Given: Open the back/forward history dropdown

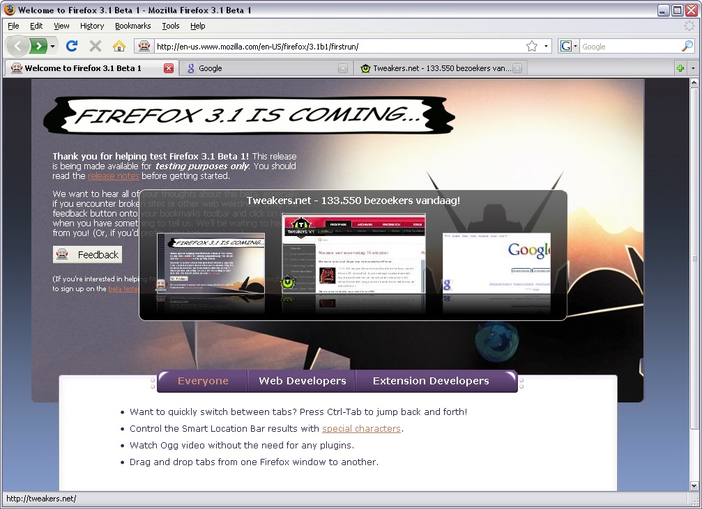Looking at the screenshot, I should coord(53,46).
